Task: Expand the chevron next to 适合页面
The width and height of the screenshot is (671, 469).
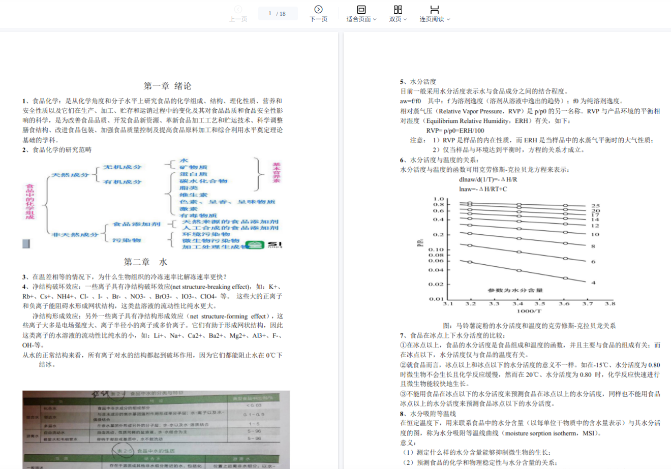Action: pos(375,19)
